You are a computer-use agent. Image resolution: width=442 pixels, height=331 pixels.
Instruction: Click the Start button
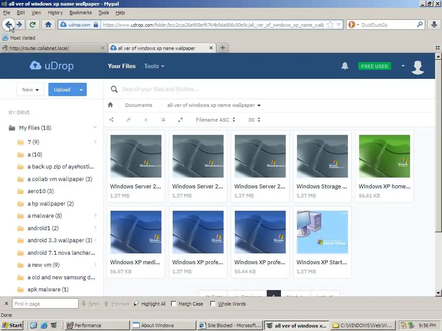pos(12,325)
